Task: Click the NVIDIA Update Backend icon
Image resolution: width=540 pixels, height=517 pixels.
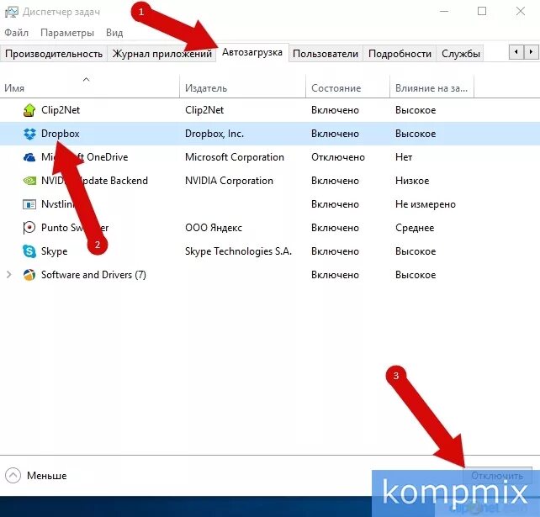Action: [x=29, y=181]
